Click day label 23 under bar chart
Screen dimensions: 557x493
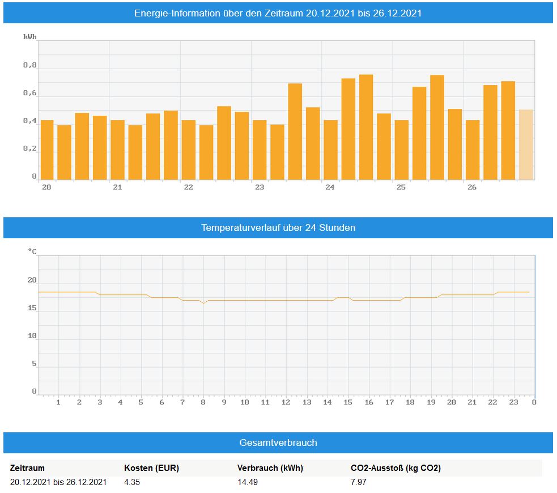pos(260,187)
